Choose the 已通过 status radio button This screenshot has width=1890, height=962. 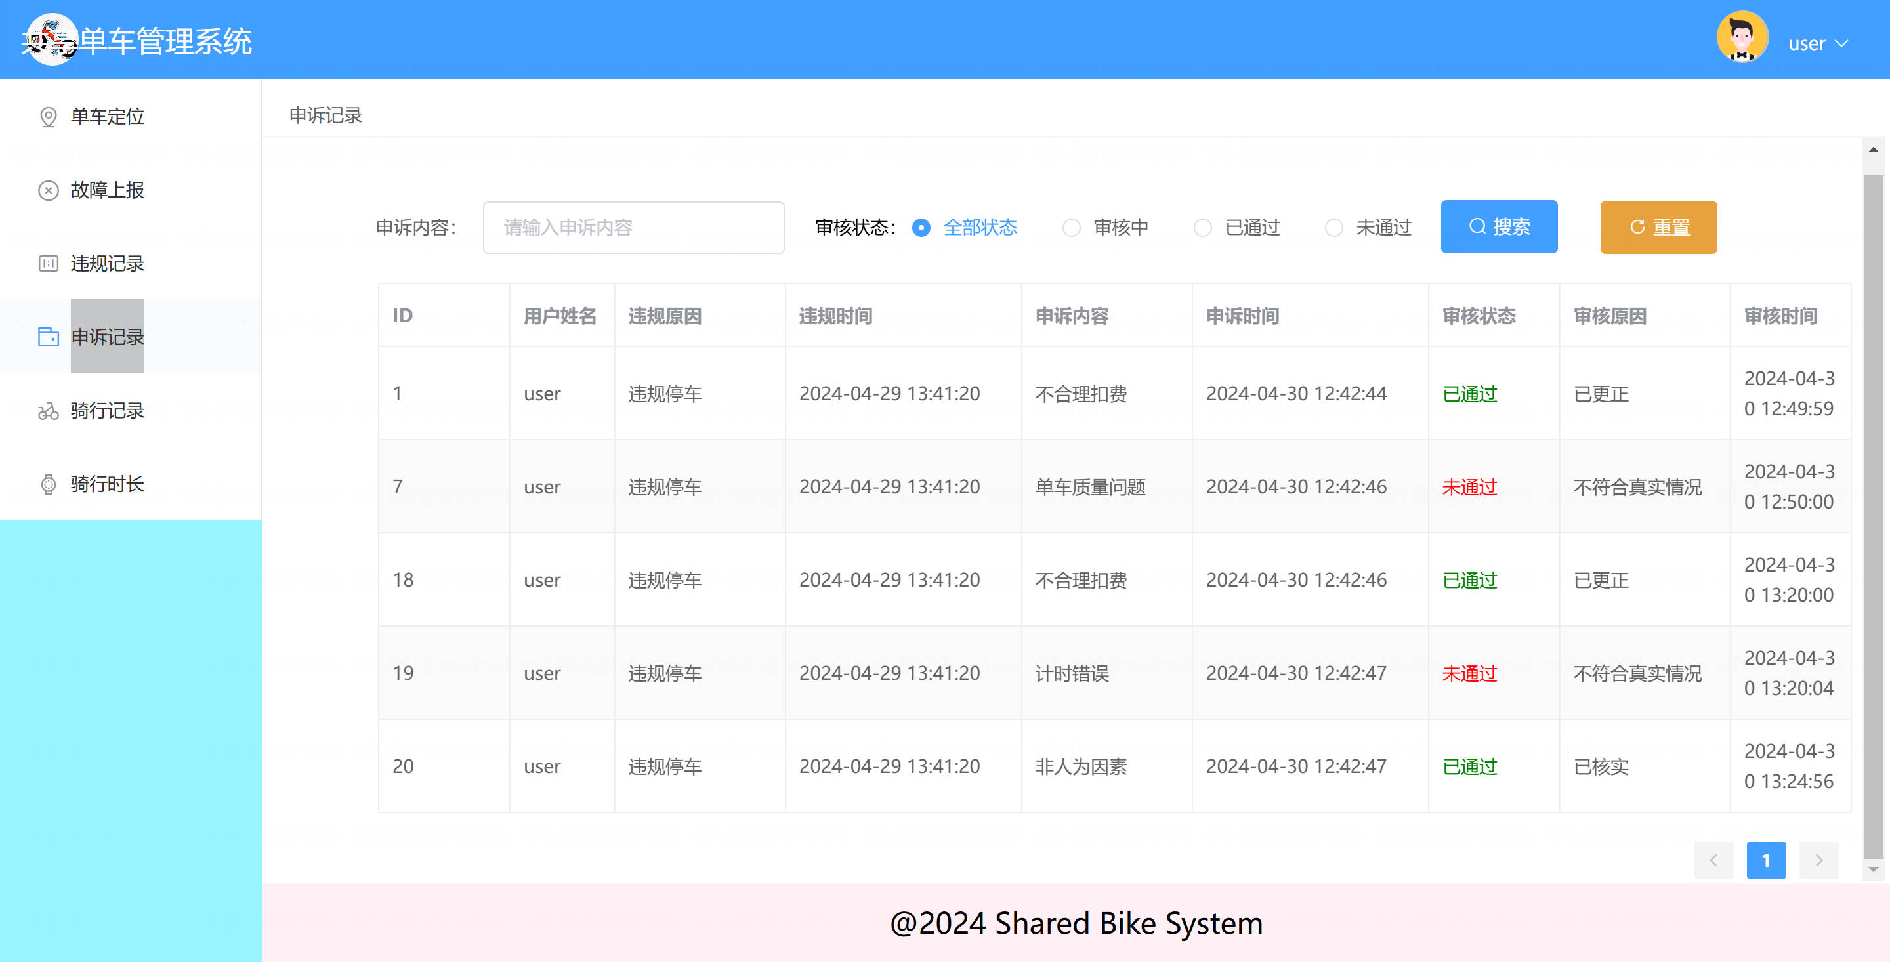tap(1202, 228)
